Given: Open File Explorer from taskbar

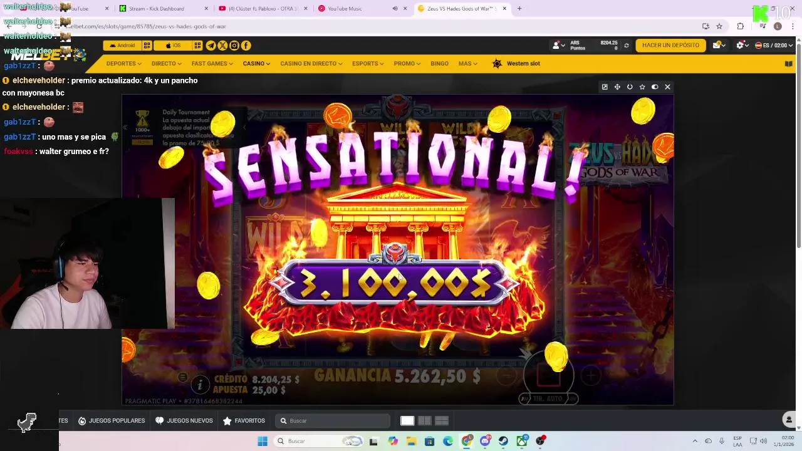Looking at the screenshot, I should (411, 441).
